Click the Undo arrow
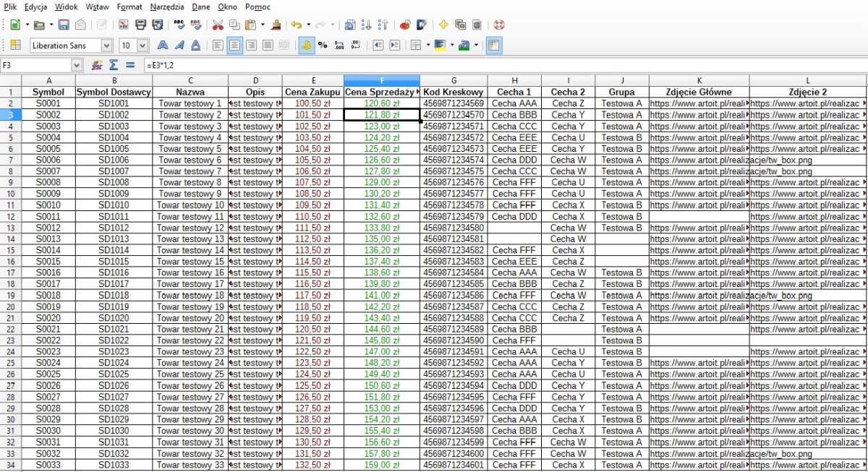The height and width of the screenshot is (472, 868). click(x=296, y=25)
